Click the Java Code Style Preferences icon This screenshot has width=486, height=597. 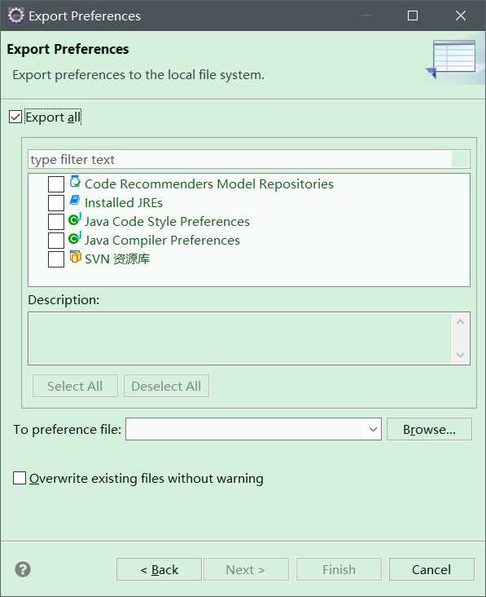[75, 219]
